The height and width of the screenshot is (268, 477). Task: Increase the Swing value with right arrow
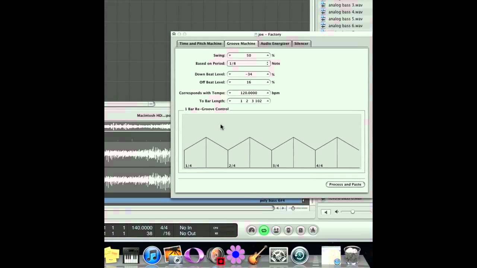click(268, 55)
